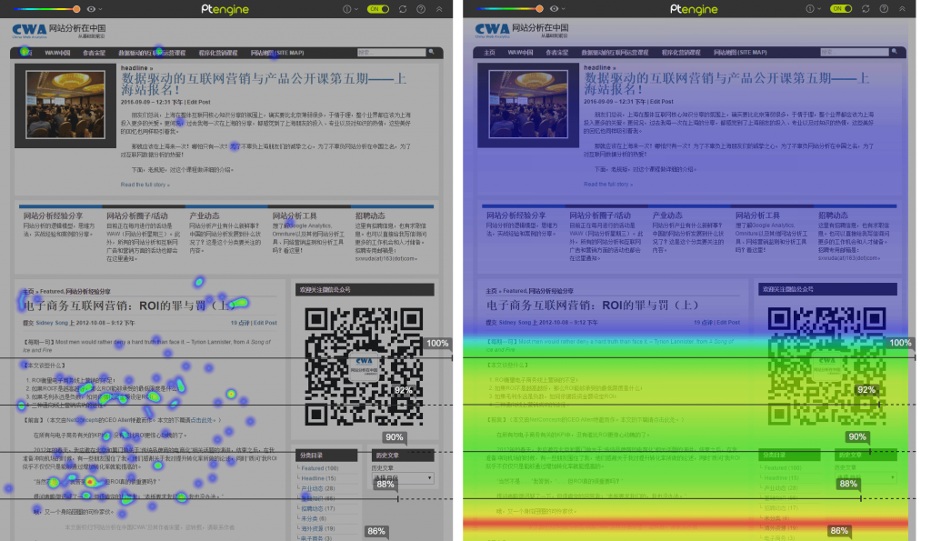Click the search magnifier icon in right page
Image resolution: width=931 pixels, height=541 pixels.
895,52
